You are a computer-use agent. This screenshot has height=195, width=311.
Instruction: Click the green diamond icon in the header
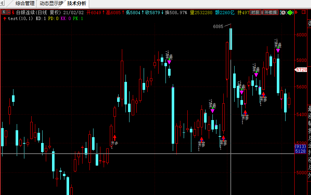pyautogui.click(x=290, y=12)
